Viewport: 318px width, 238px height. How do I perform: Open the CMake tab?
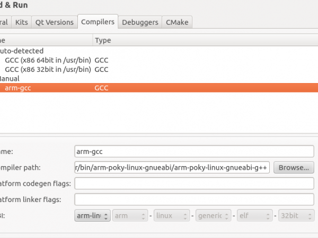point(177,22)
